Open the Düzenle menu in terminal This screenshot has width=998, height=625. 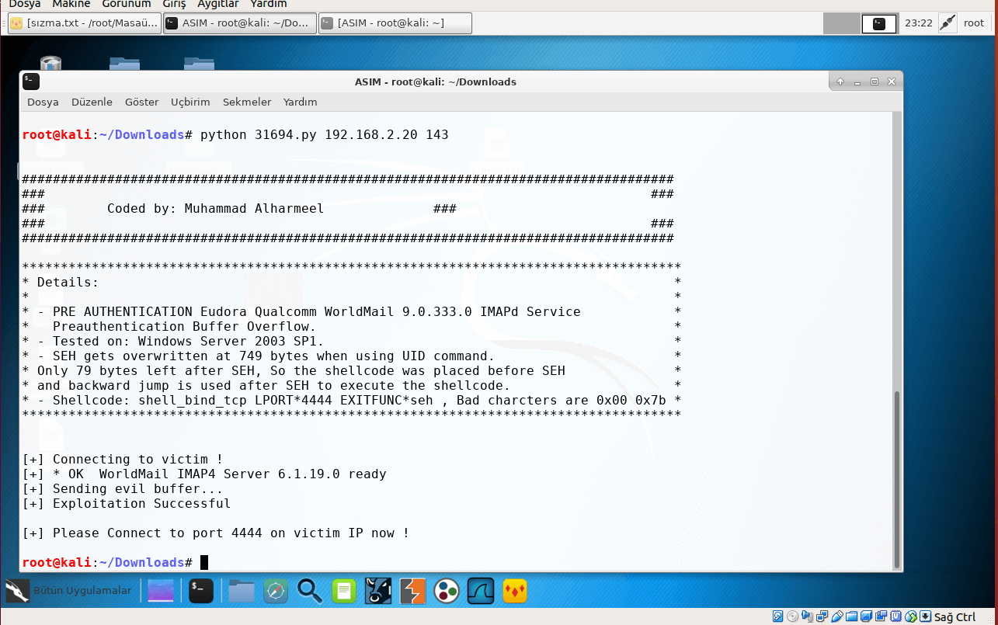coord(92,102)
